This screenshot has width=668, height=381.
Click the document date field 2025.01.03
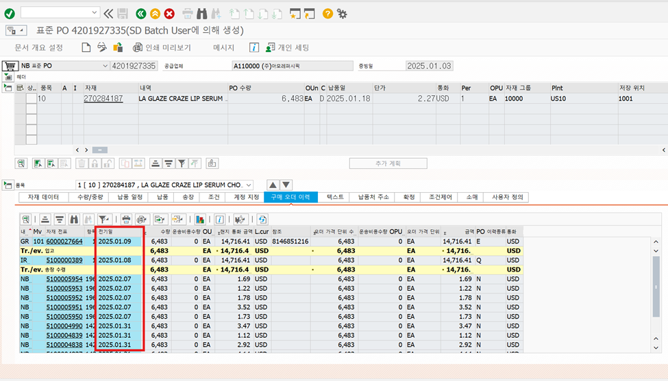[x=429, y=66]
